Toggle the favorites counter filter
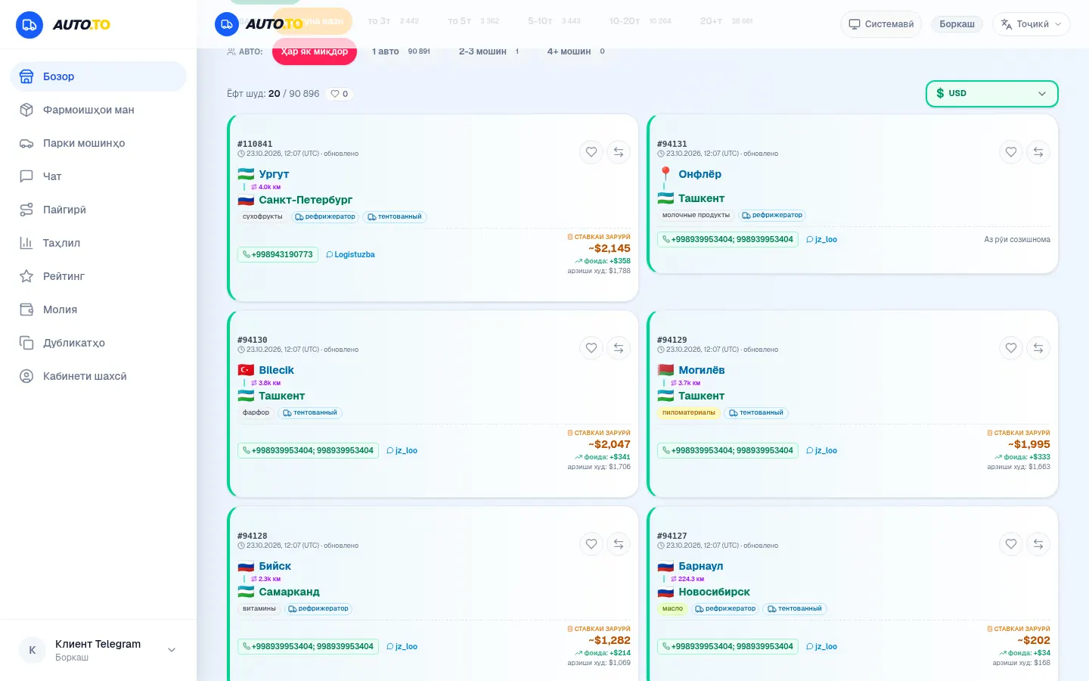Viewport: 1089px width, 681px height. coord(340,94)
